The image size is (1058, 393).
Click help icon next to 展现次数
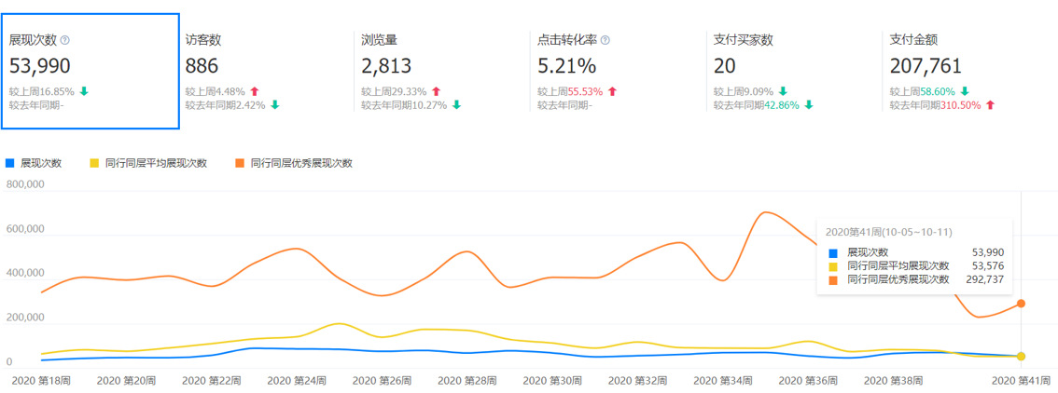(x=64, y=40)
